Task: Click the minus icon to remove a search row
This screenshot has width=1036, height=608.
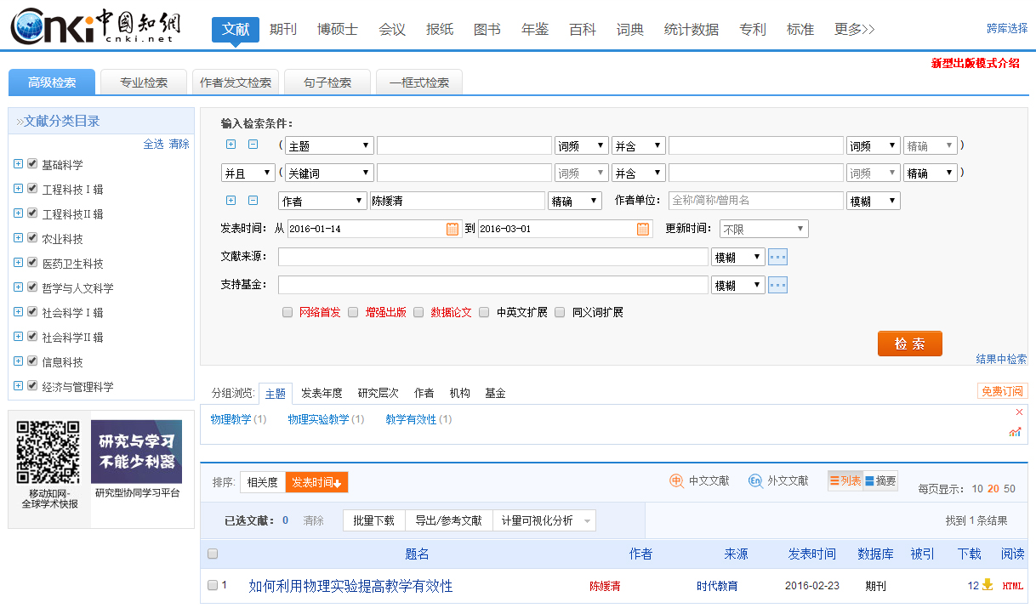Action: point(251,145)
